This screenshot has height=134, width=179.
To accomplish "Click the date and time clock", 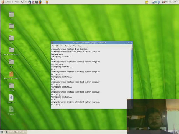I will 172,2.
